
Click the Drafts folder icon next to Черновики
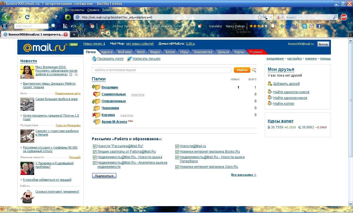tap(96, 108)
